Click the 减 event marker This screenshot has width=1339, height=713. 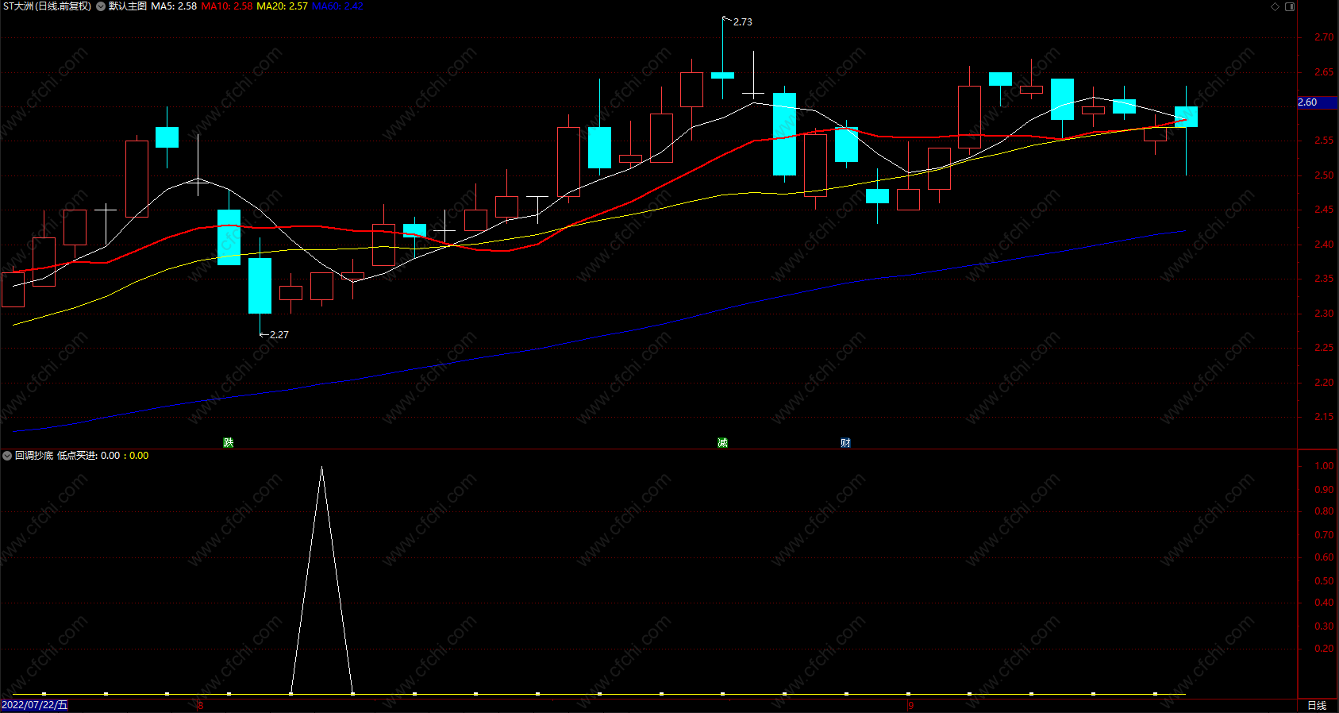[x=722, y=442]
